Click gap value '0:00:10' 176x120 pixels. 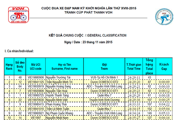(x=164, y=86)
